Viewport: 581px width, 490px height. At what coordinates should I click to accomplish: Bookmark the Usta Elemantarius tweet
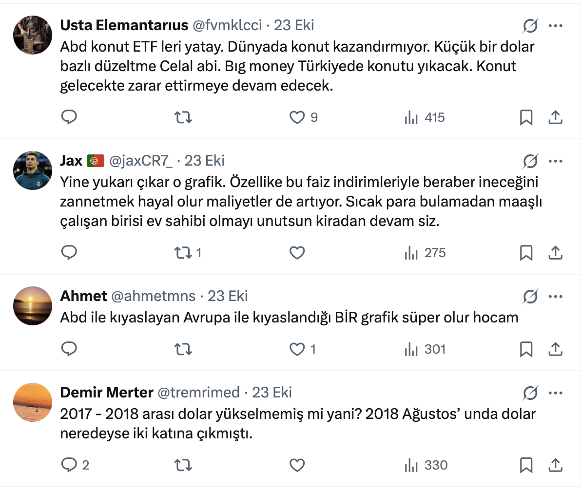click(526, 117)
